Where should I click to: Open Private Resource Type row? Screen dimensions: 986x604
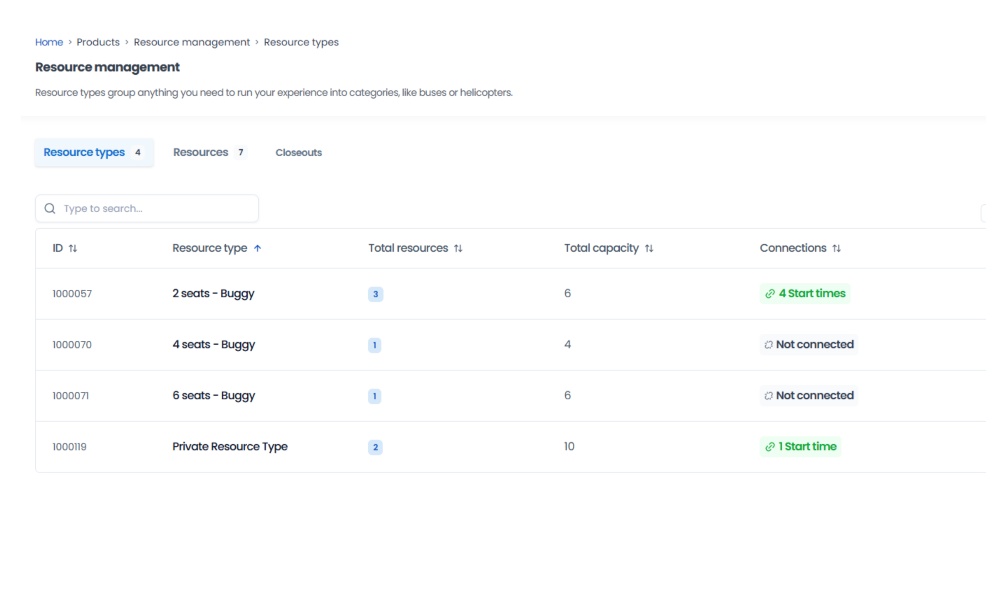pyautogui.click(x=230, y=447)
